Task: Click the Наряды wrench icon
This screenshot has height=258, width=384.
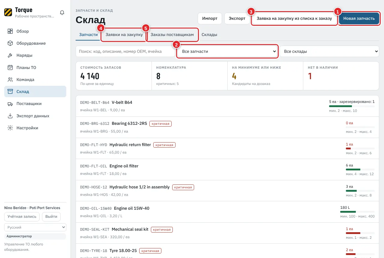Action: 10,55
